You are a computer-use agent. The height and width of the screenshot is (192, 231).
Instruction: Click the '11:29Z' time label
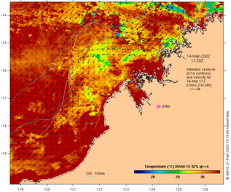pos(197,61)
